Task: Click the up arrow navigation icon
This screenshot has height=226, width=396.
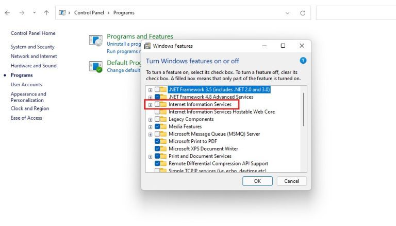Action: tap(46, 12)
